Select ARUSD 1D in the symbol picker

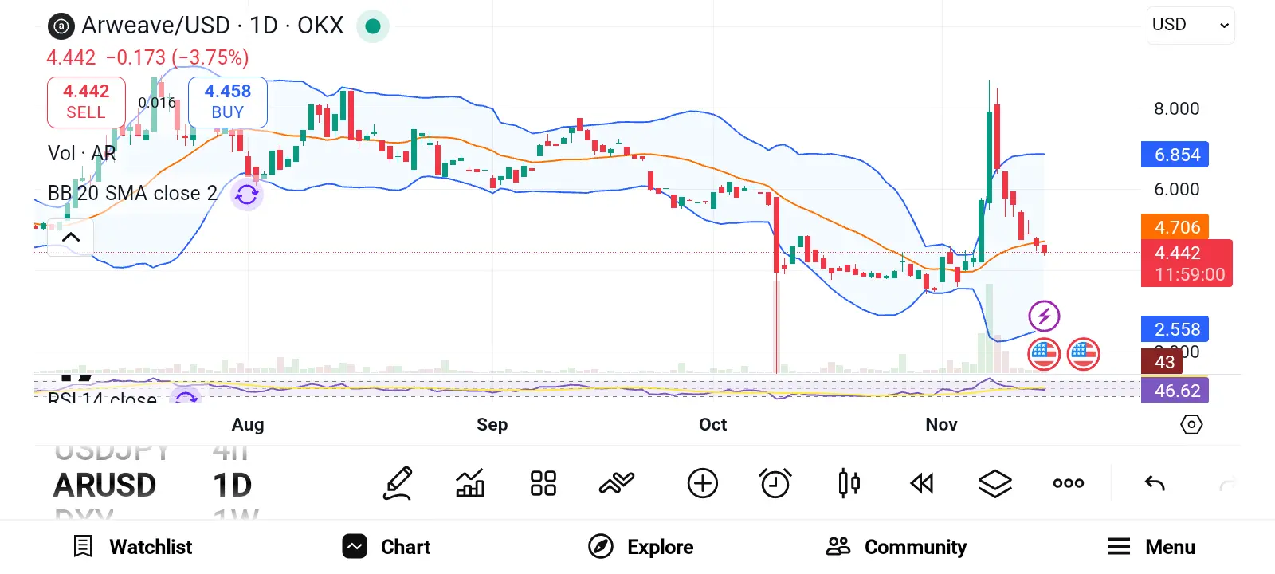click(151, 485)
